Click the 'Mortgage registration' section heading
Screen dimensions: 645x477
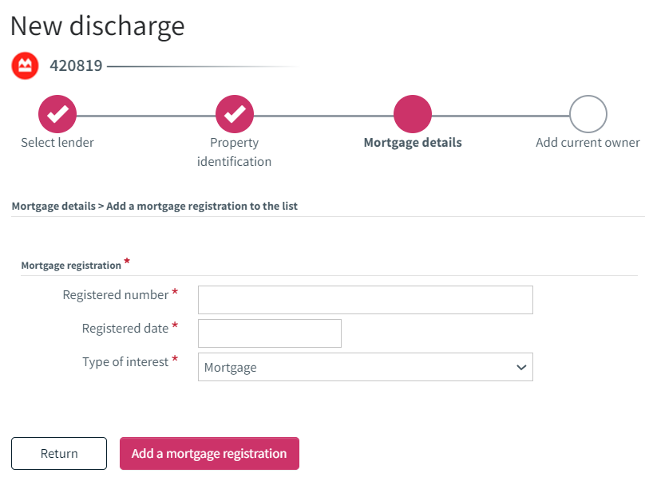[71, 266]
